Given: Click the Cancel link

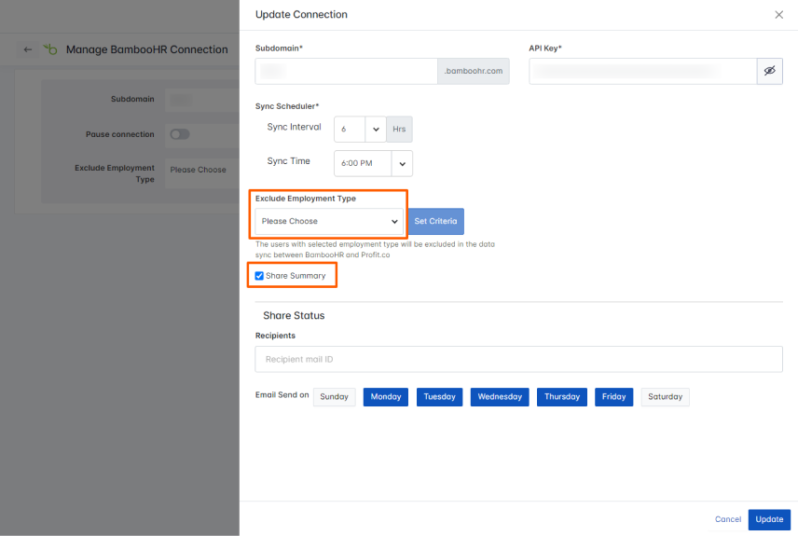Looking at the screenshot, I should coord(728,519).
